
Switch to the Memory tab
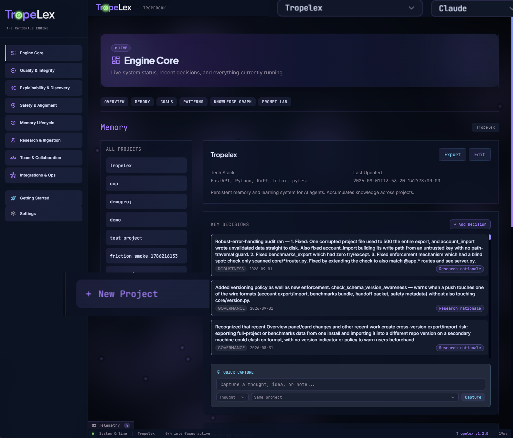click(143, 102)
